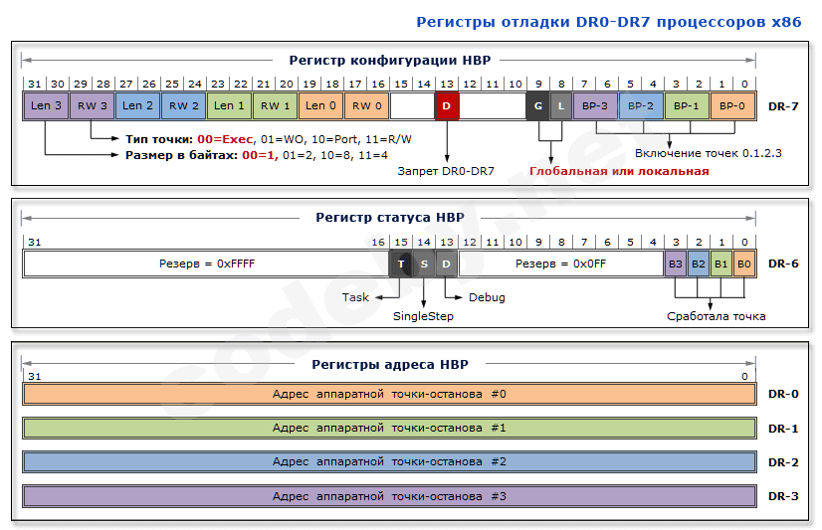Click the 'DR-2' register label
The height and width of the screenshot is (530, 822).
coord(783,462)
